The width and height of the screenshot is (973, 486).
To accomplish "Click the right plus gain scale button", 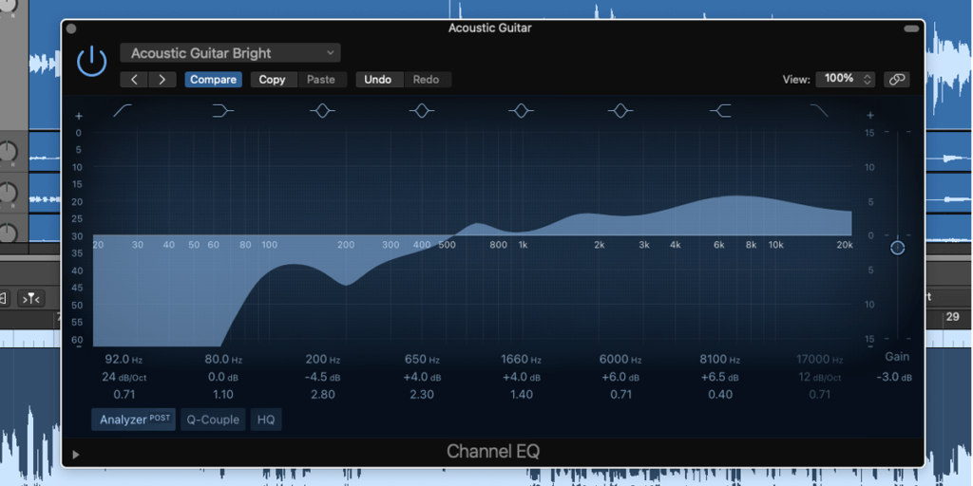I will click(x=870, y=115).
